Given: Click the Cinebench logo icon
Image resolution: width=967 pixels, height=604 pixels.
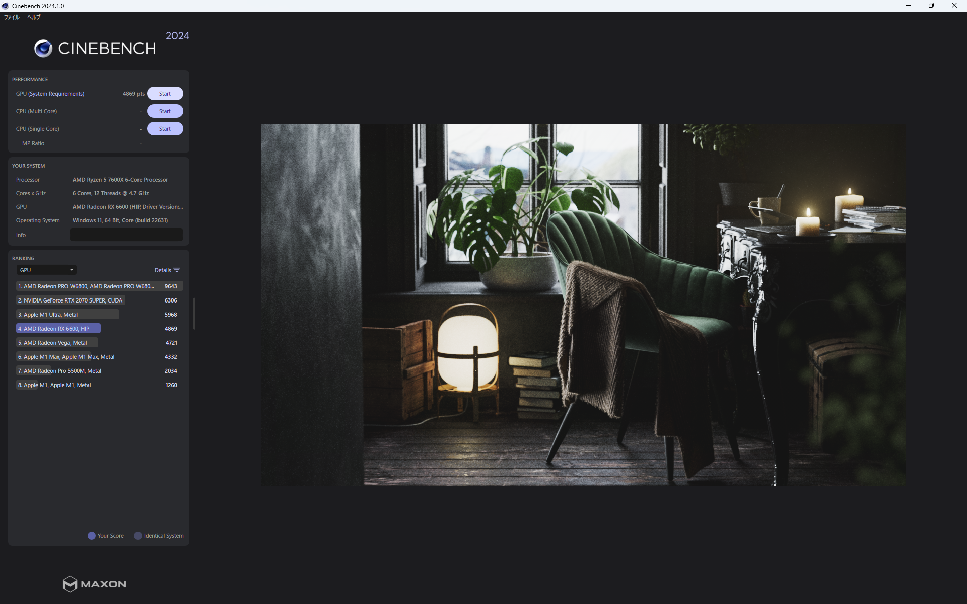Looking at the screenshot, I should (x=43, y=48).
